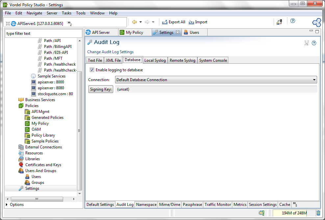Switch to the Local Syslog tab
The width and height of the screenshot is (325, 220).
pos(155,60)
